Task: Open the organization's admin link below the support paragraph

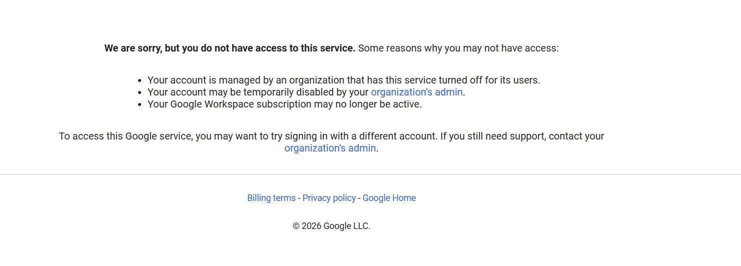Action: click(x=330, y=148)
